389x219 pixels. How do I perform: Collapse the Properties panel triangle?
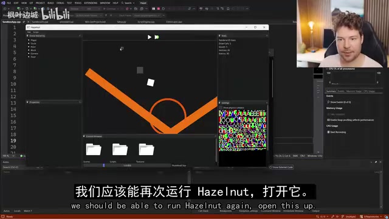pyautogui.click(x=27, y=102)
